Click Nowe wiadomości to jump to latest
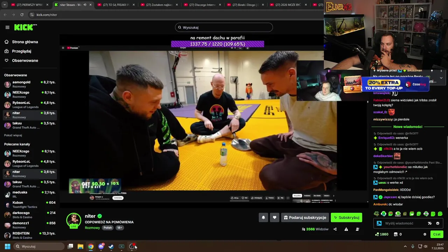The width and height of the screenshot is (448, 252). (408, 127)
